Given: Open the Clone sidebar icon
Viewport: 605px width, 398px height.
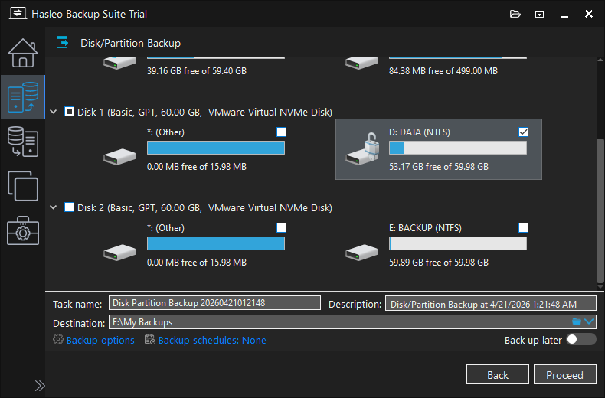Looking at the screenshot, I should coord(23,186).
